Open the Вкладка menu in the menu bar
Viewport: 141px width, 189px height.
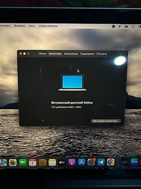tap(19, 26)
